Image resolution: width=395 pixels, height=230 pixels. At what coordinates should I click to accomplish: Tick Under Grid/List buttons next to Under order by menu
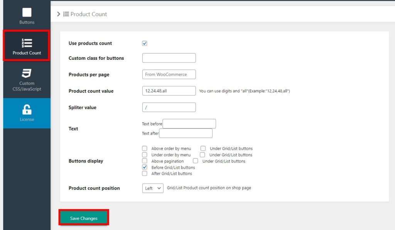203,155
